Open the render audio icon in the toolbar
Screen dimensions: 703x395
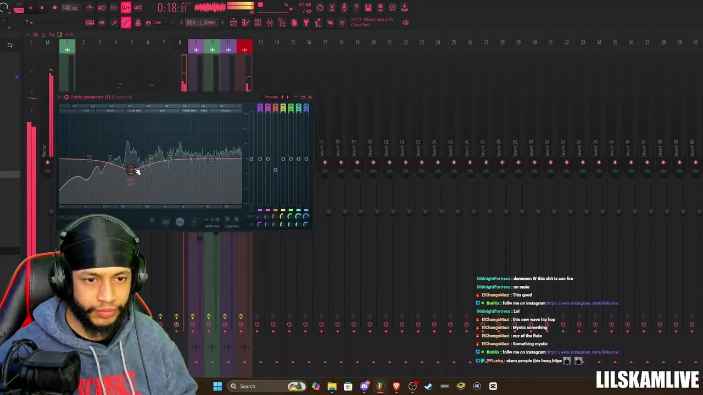pos(332,8)
